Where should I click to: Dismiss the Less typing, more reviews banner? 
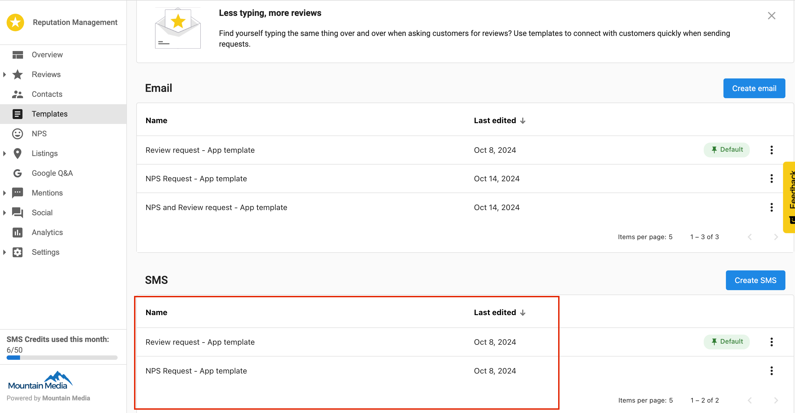point(771,15)
